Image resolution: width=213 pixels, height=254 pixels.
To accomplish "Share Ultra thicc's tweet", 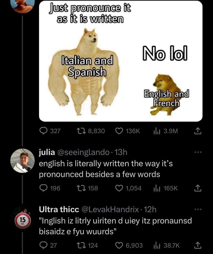I will 198,246.
